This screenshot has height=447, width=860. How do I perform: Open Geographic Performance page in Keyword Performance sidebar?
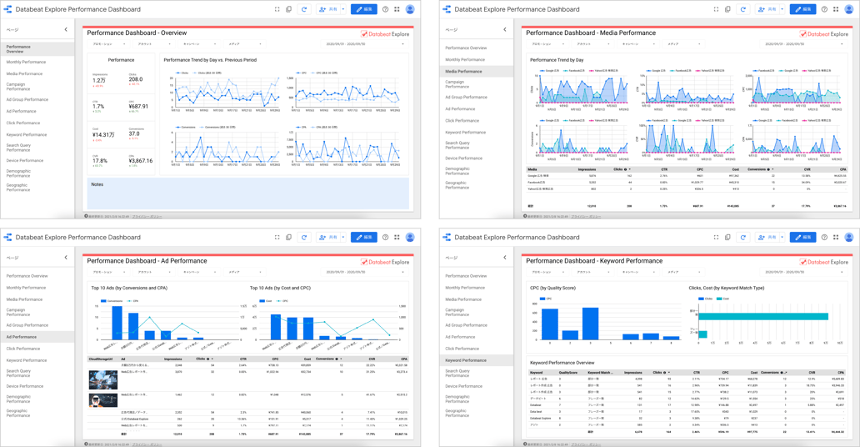(x=457, y=412)
